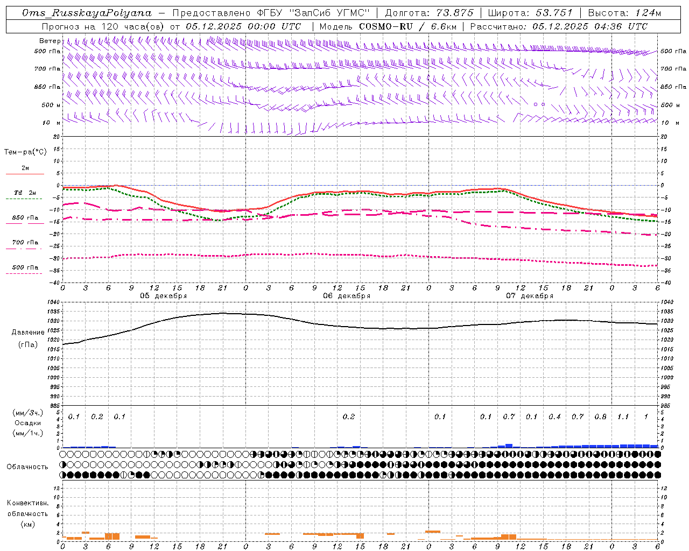Click the (км) unit under convective cloudiness
689x551 pixels.
click(x=27, y=524)
